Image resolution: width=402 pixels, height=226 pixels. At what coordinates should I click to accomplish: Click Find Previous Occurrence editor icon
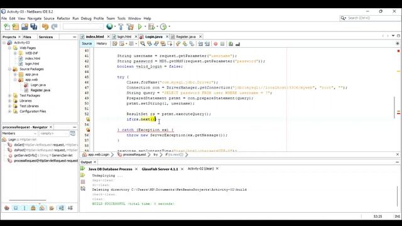pyautogui.click(x=149, y=44)
